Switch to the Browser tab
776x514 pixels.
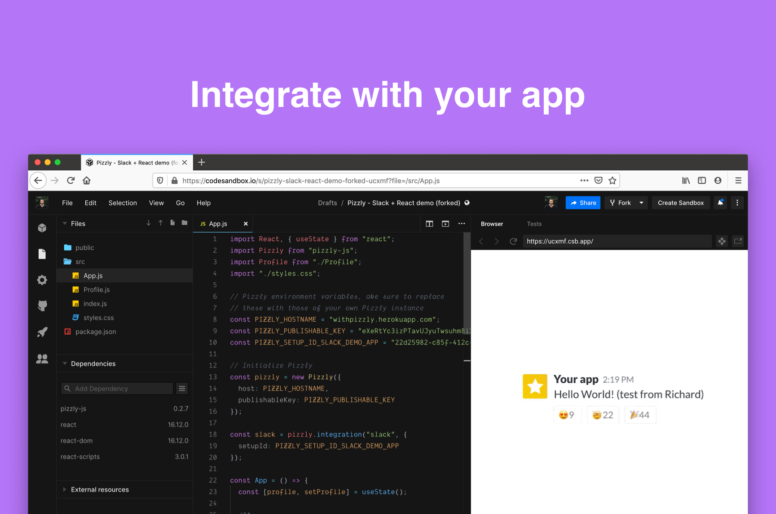tap(492, 224)
